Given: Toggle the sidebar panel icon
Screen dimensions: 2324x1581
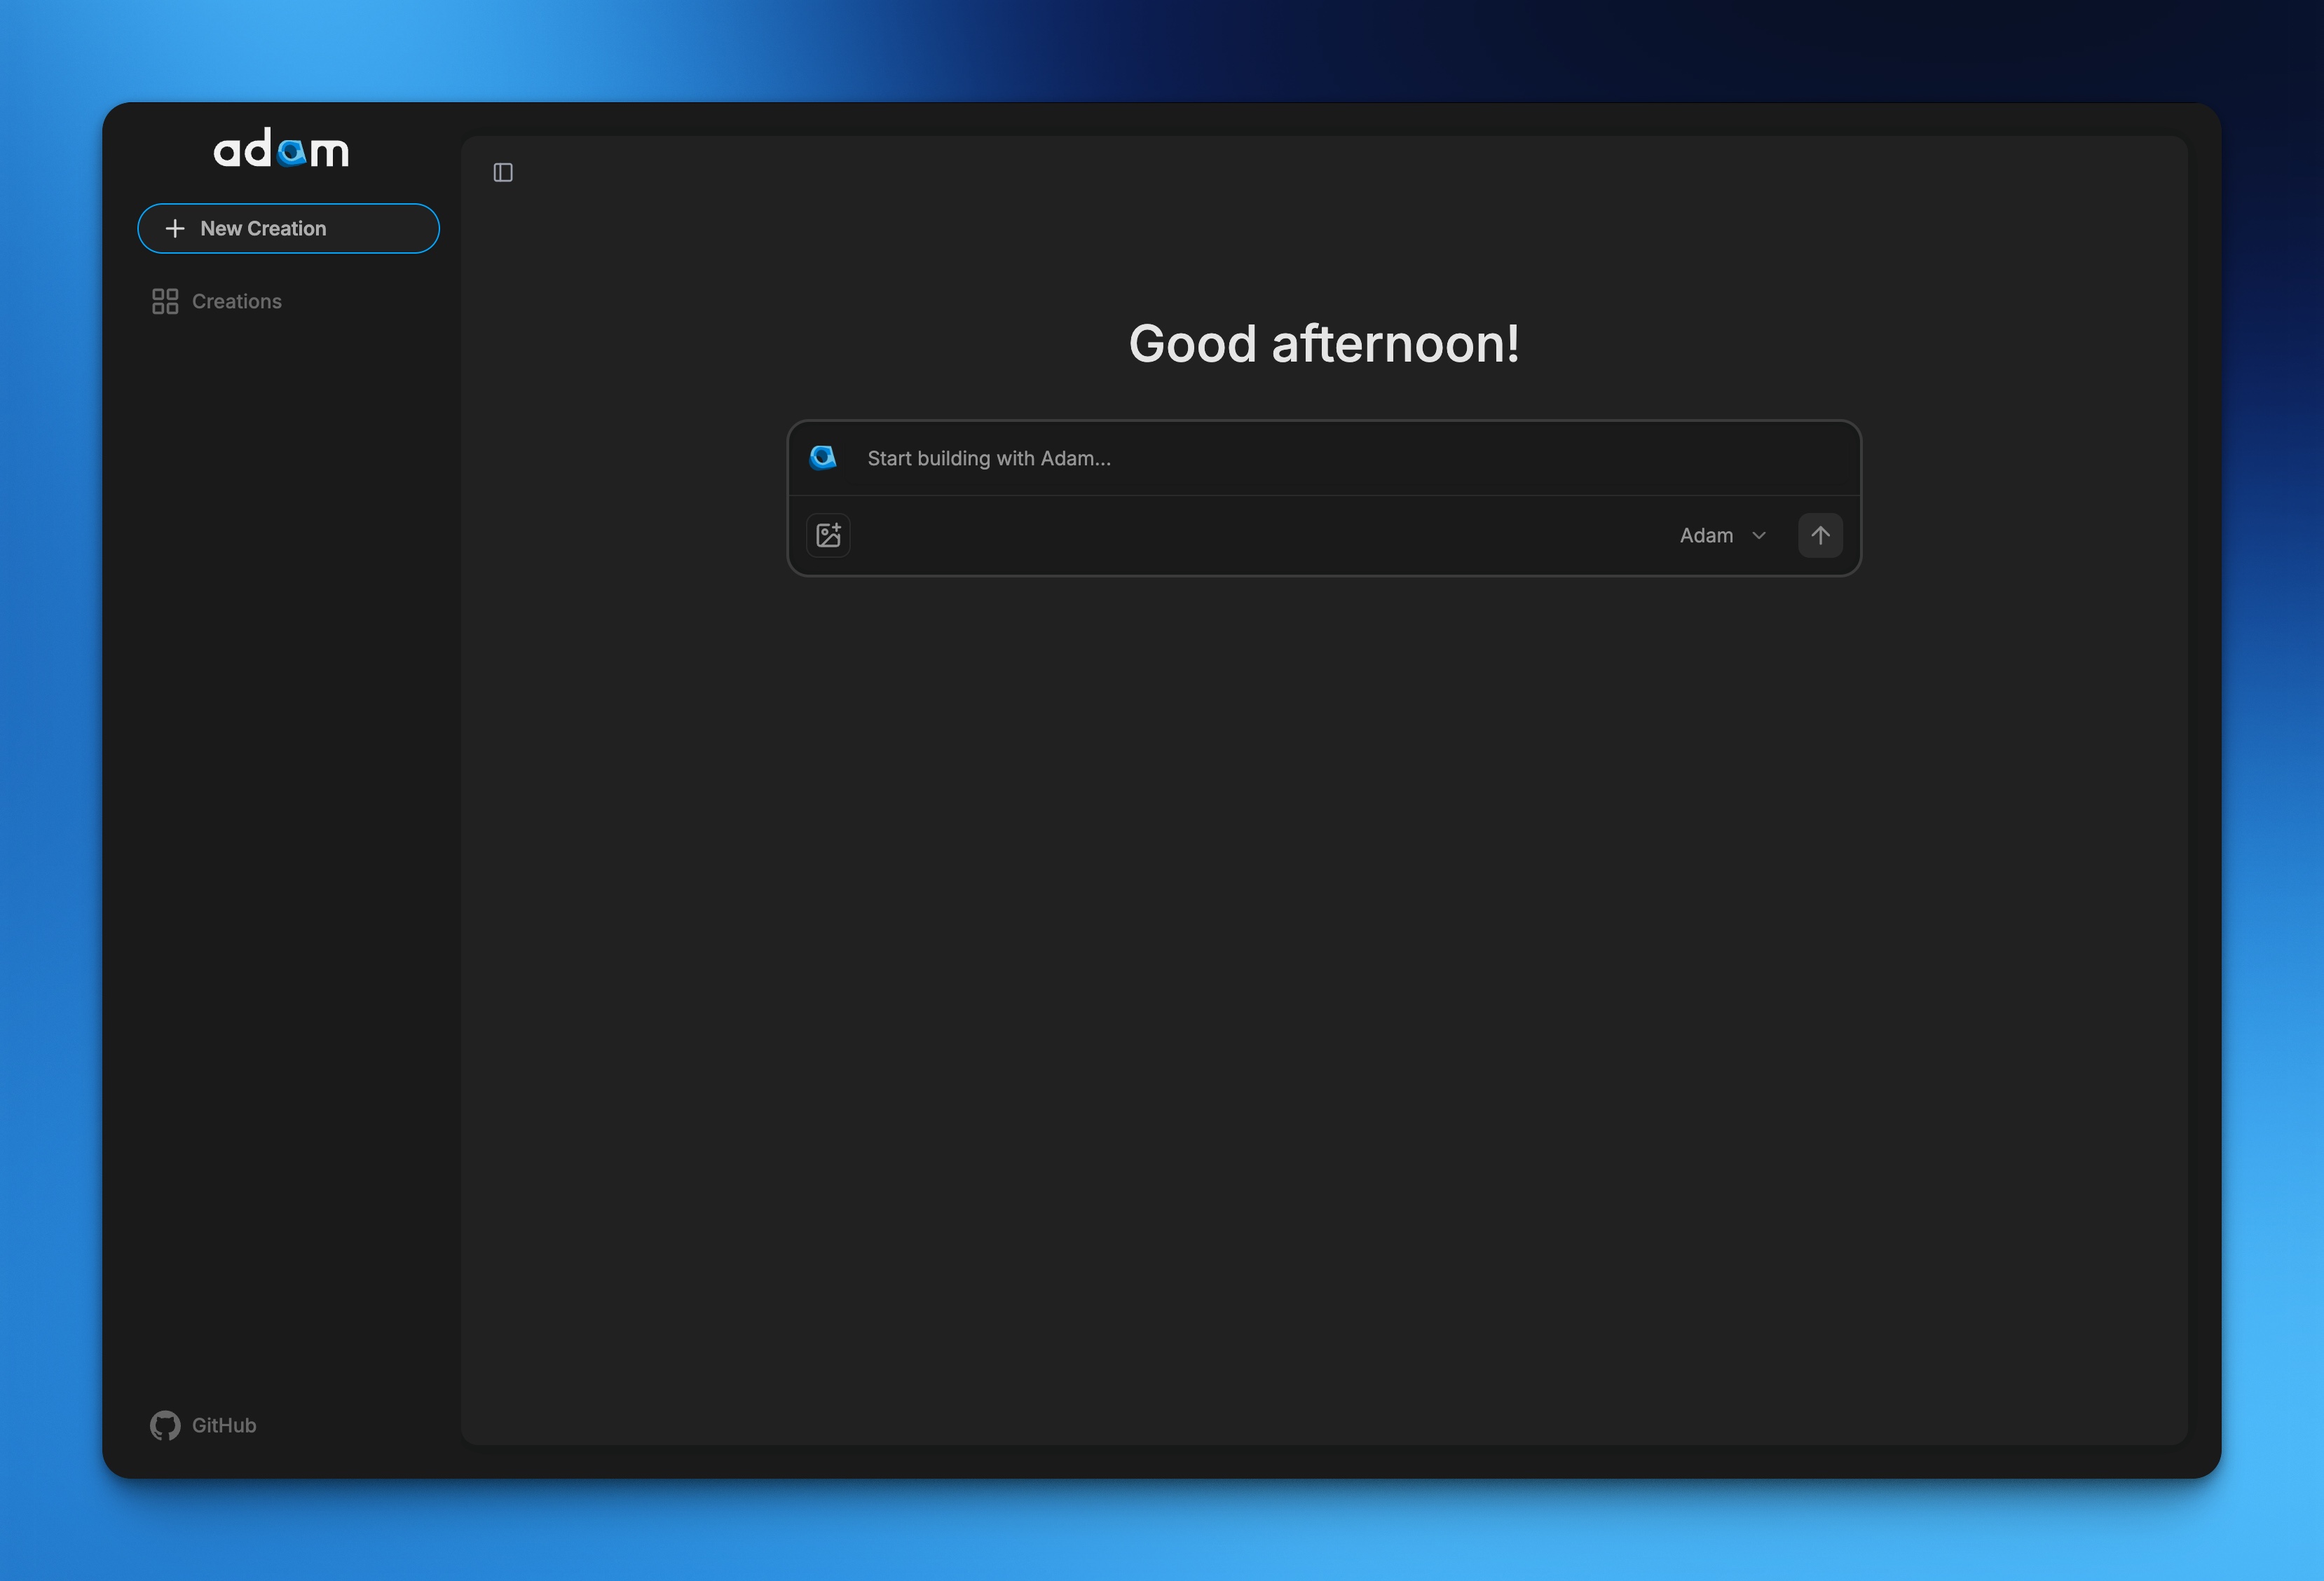Looking at the screenshot, I should point(503,172).
